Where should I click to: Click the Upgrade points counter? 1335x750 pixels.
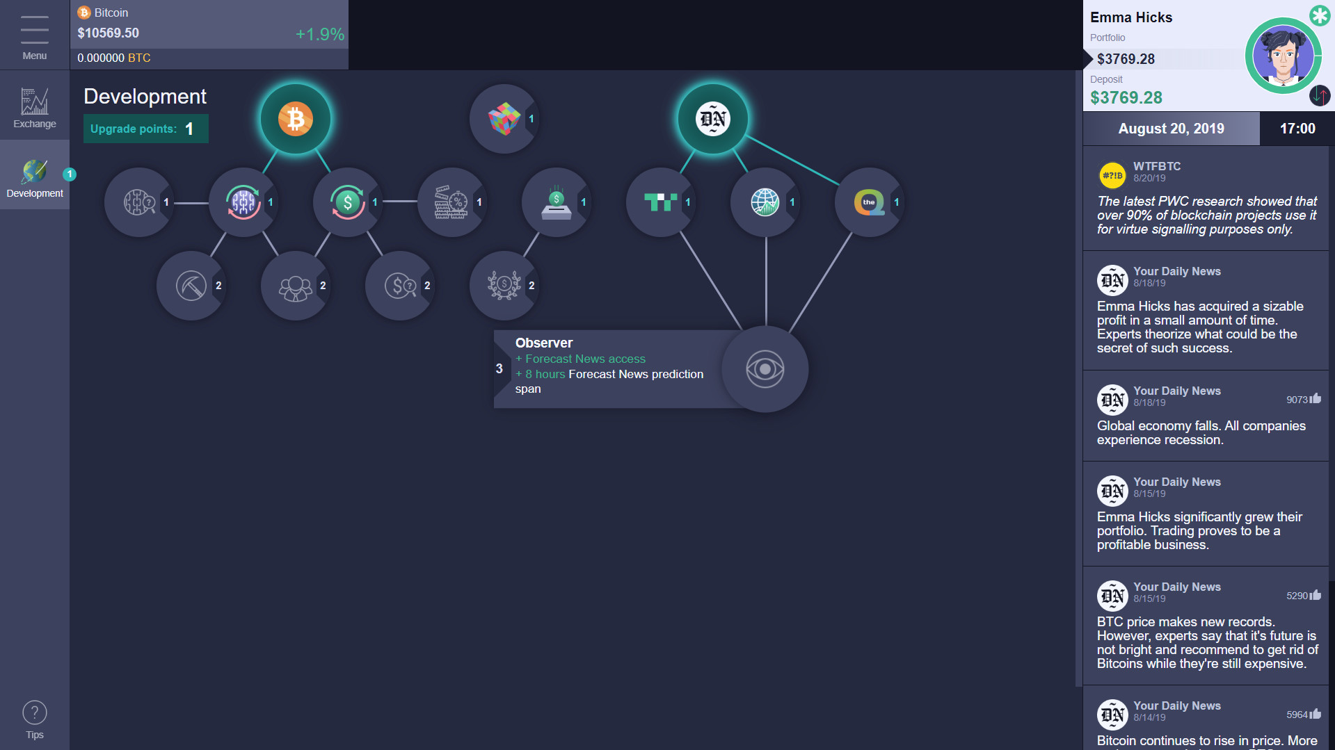tap(145, 129)
